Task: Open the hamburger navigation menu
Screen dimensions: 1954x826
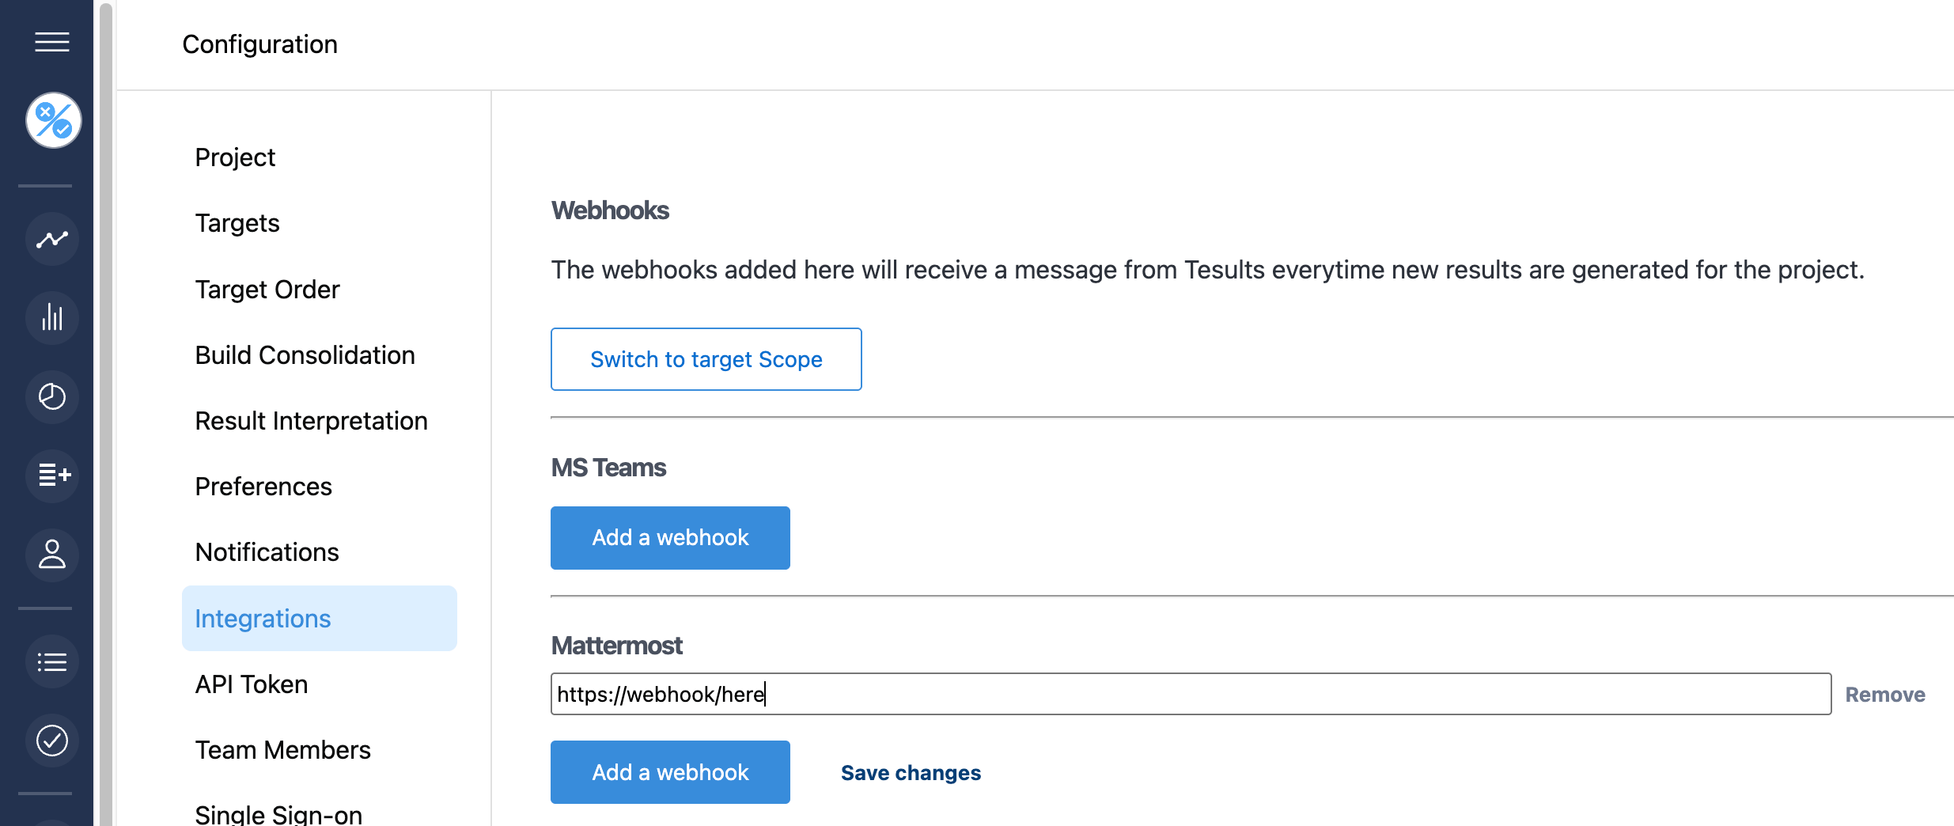Action: click(51, 42)
